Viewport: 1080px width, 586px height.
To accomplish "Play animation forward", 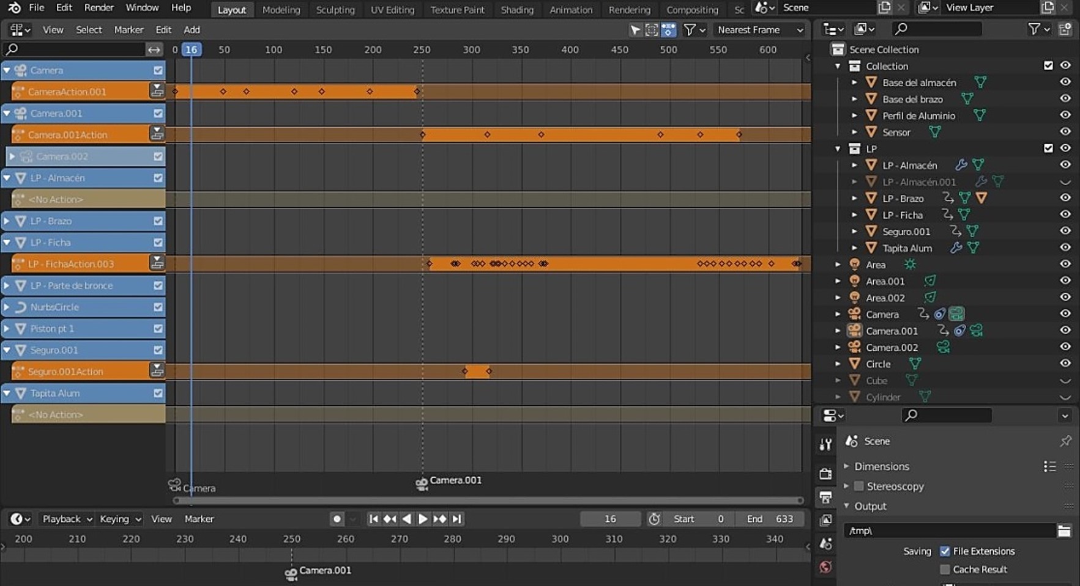I will pyautogui.click(x=423, y=519).
